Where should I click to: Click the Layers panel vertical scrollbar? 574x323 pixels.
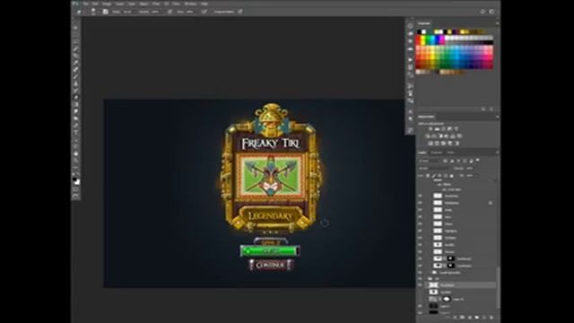[498, 287]
